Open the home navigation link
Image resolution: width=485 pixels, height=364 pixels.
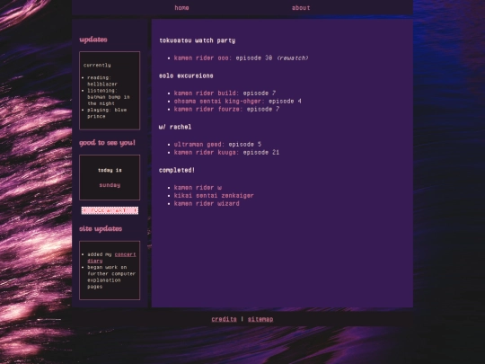181,8
